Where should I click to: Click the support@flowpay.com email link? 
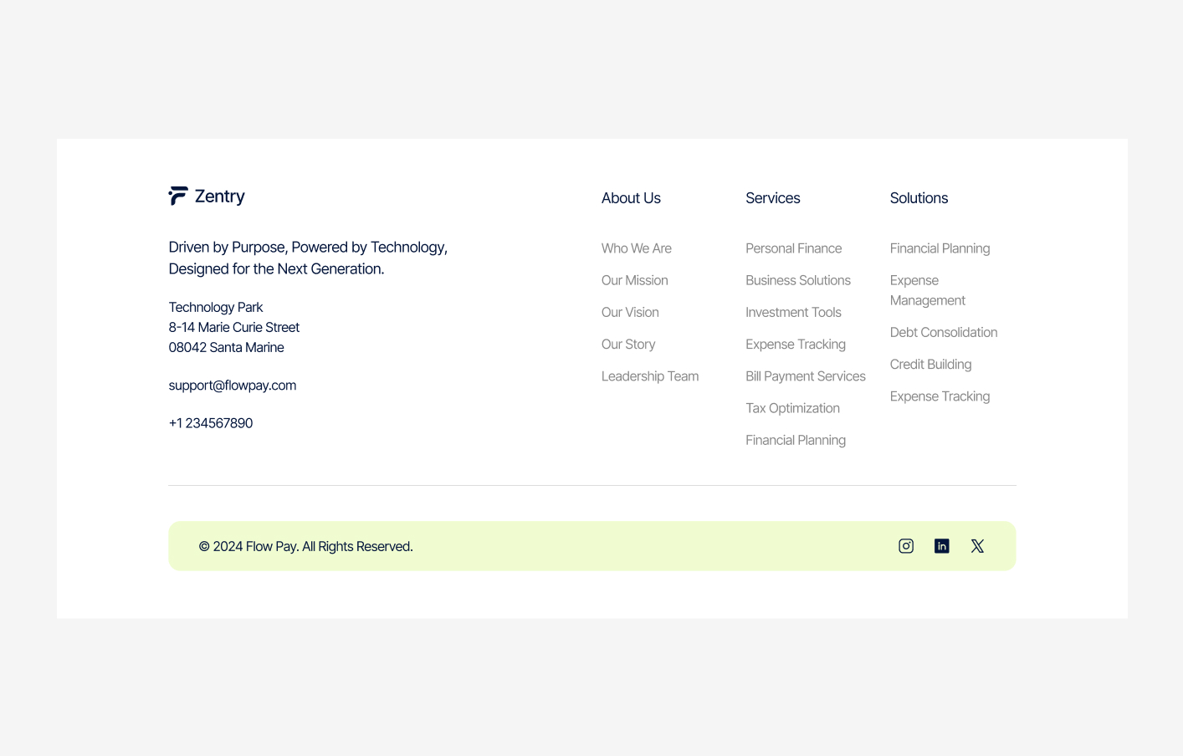point(232,385)
